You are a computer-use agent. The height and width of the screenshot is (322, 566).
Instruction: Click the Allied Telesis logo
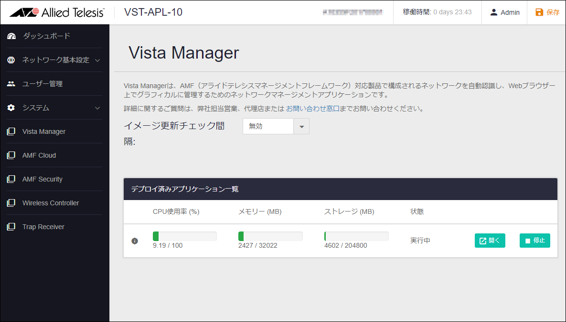57,12
